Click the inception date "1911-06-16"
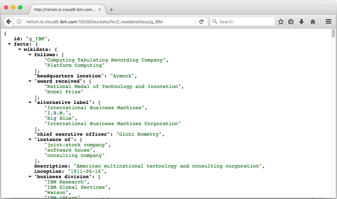 coord(86,171)
